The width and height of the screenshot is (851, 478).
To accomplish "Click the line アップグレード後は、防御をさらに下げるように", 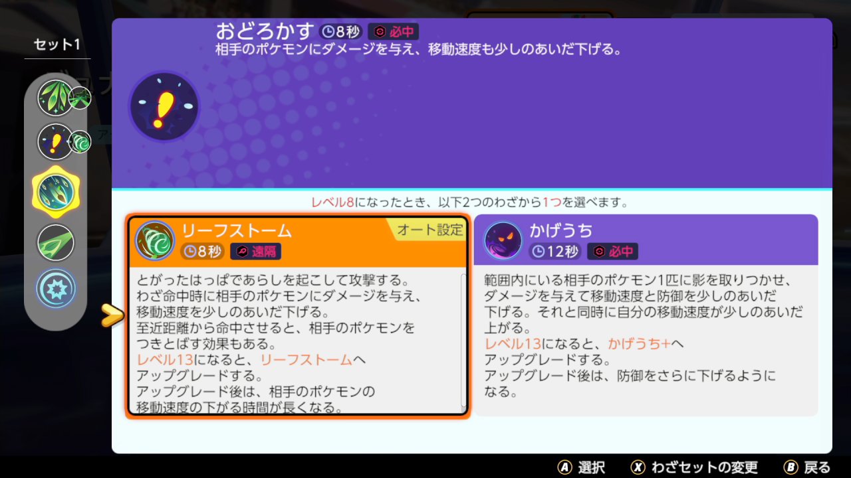I will pyautogui.click(x=630, y=376).
